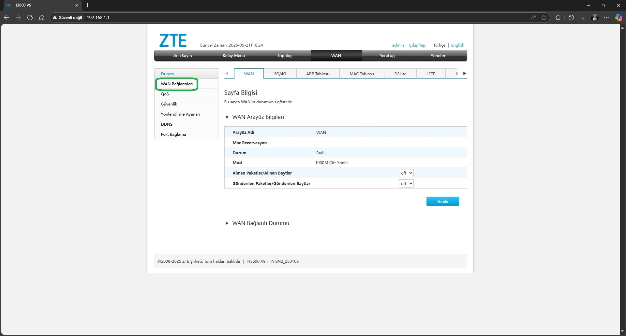Open WAN Bağlantıları in the sidebar
Viewport: 626px width, 336px height.
pyautogui.click(x=186, y=84)
